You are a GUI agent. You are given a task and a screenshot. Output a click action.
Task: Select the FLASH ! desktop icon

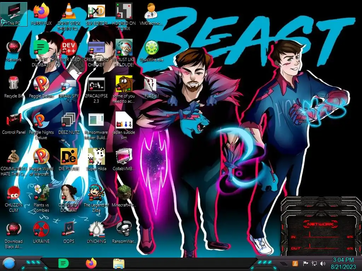(151, 87)
